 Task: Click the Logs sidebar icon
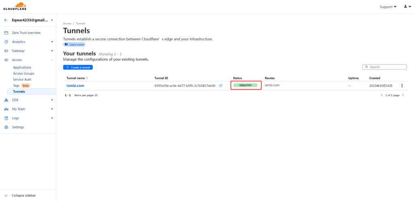(x=6, y=118)
